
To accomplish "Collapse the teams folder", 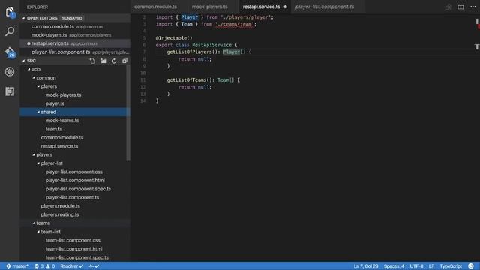I will (34, 223).
